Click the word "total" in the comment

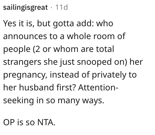point(105,49)
